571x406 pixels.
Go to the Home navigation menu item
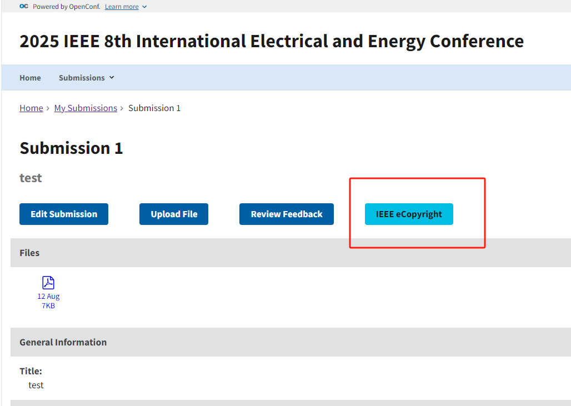pos(30,78)
